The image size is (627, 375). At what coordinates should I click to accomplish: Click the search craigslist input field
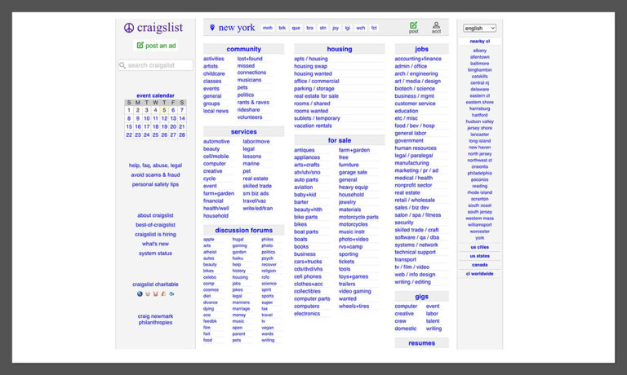coord(156,65)
